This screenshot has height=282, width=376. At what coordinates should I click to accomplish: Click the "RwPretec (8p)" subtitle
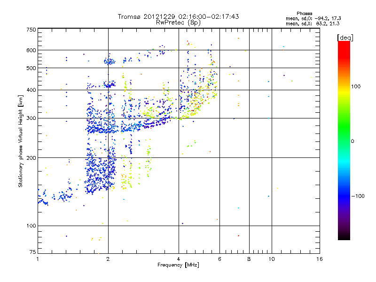[x=178, y=23]
